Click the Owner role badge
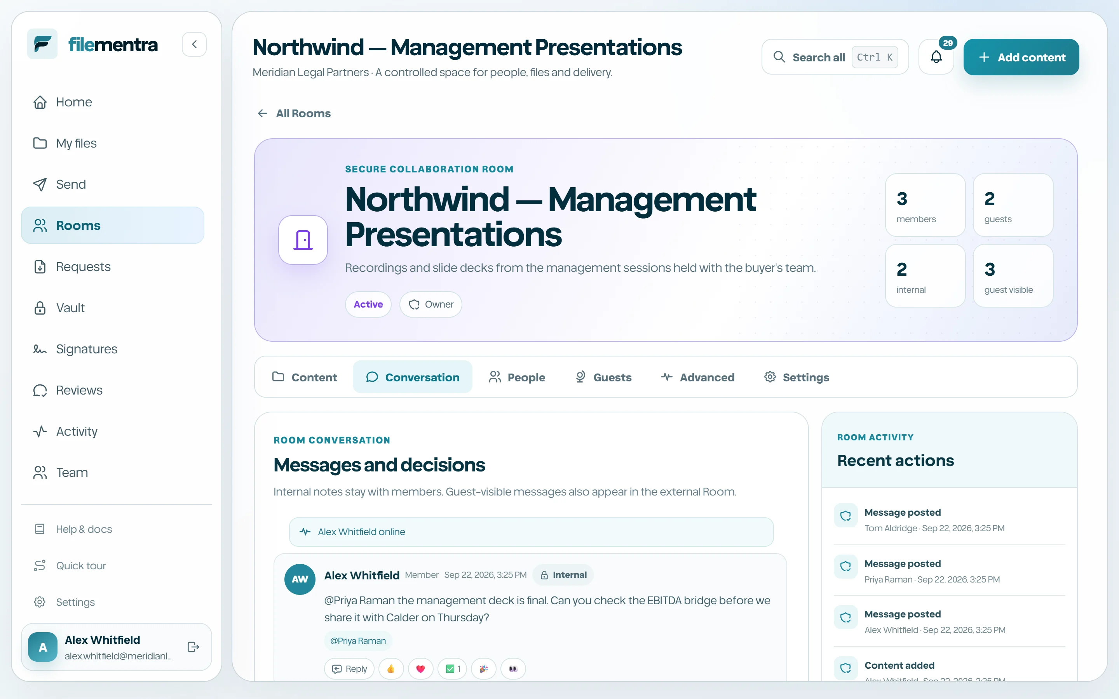Viewport: 1119px width, 699px height. point(431,304)
